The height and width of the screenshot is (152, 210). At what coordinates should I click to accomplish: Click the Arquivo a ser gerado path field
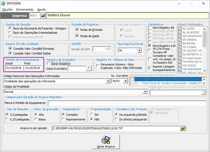[x=116, y=129]
